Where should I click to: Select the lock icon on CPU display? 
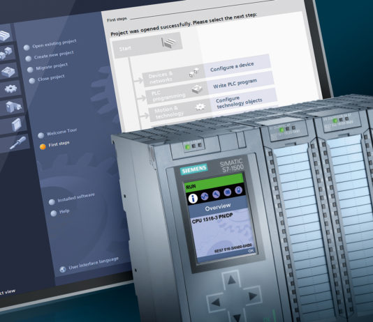(x=238, y=190)
